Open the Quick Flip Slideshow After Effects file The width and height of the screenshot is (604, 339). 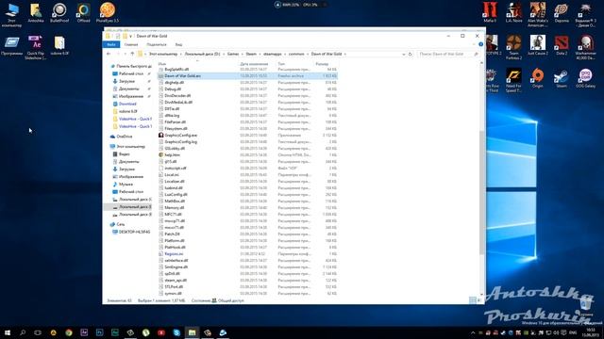click(x=36, y=47)
